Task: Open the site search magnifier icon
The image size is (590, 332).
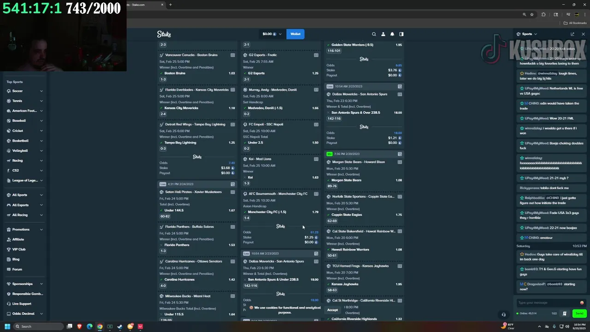Action: [374, 34]
